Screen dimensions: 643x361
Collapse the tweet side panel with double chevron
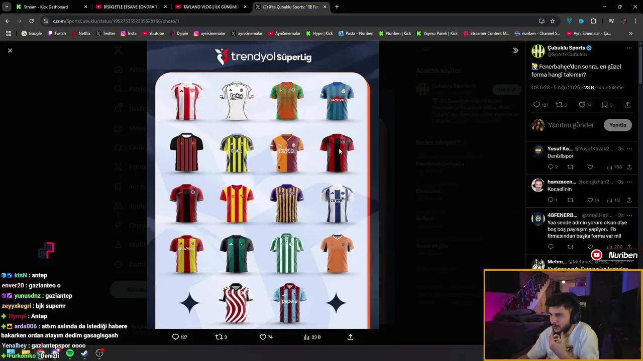(x=515, y=50)
